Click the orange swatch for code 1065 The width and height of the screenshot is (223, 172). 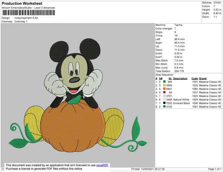(x=164, y=89)
